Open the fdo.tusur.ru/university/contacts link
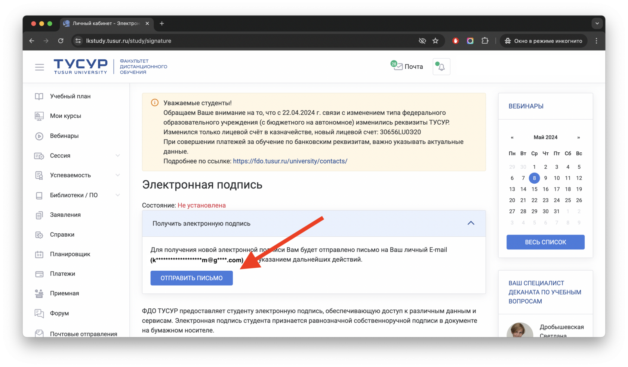Image resolution: width=628 pixels, height=367 pixels. (290, 161)
